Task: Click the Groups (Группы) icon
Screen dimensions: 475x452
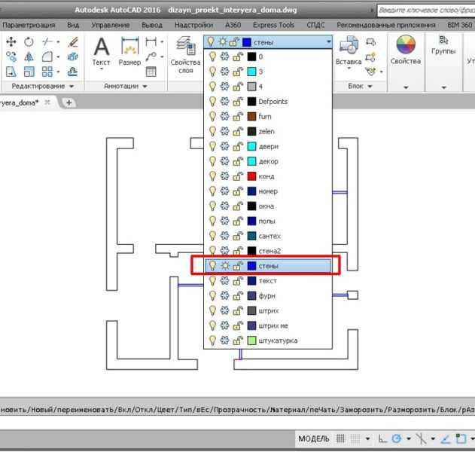Action: pyautogui.click(x=443, y=40)
